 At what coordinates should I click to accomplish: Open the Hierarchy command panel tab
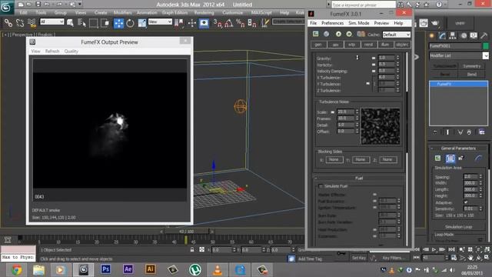pos(453,36)
